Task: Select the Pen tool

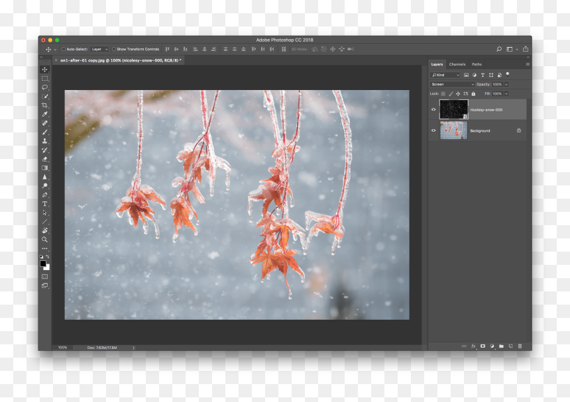Action: tap(44, 195)
